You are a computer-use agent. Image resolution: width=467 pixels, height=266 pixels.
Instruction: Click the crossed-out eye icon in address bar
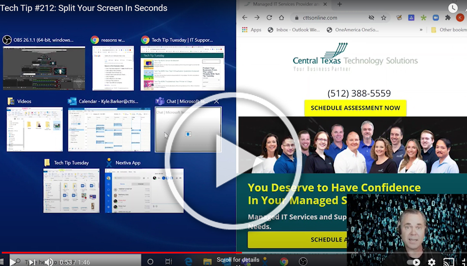click(x=371, y=18)
